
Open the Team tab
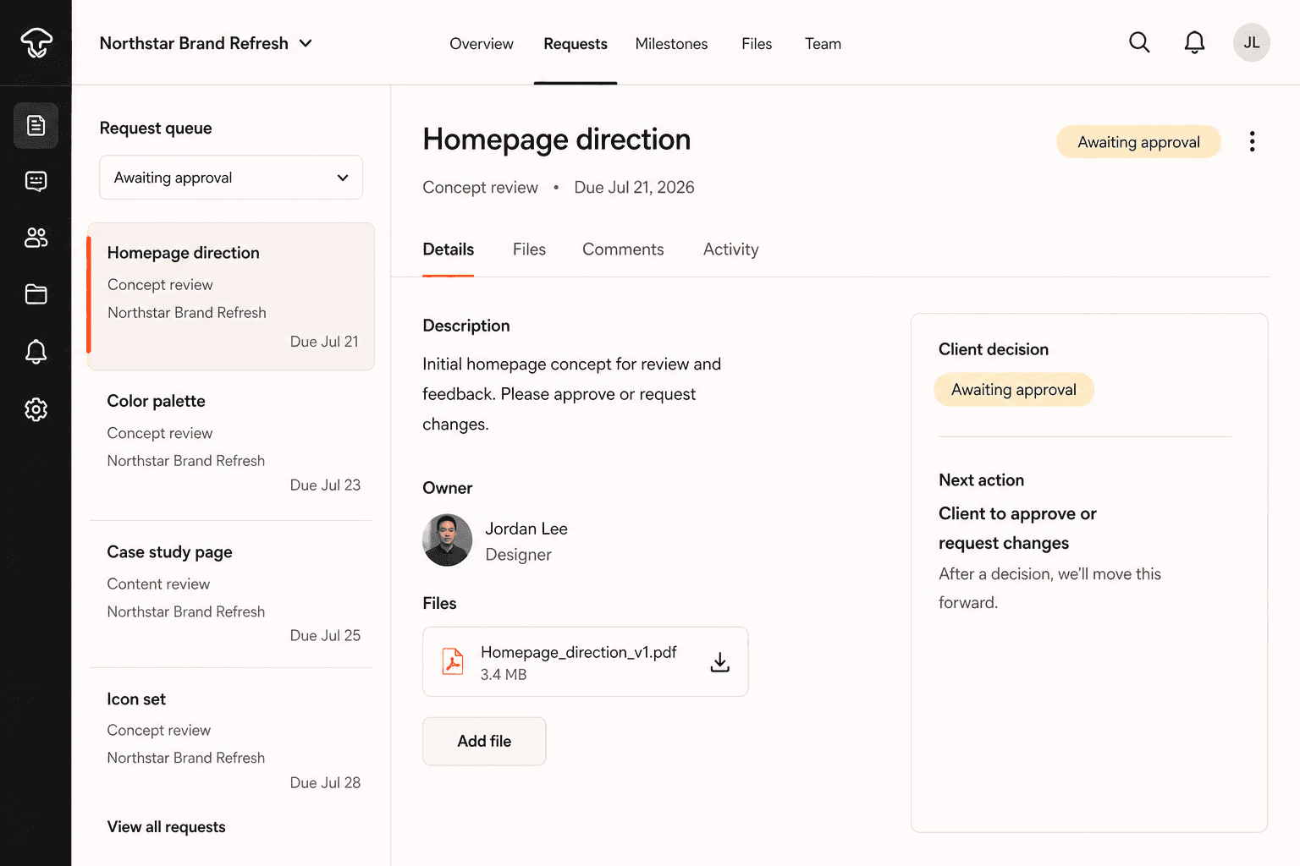(823, 44)
